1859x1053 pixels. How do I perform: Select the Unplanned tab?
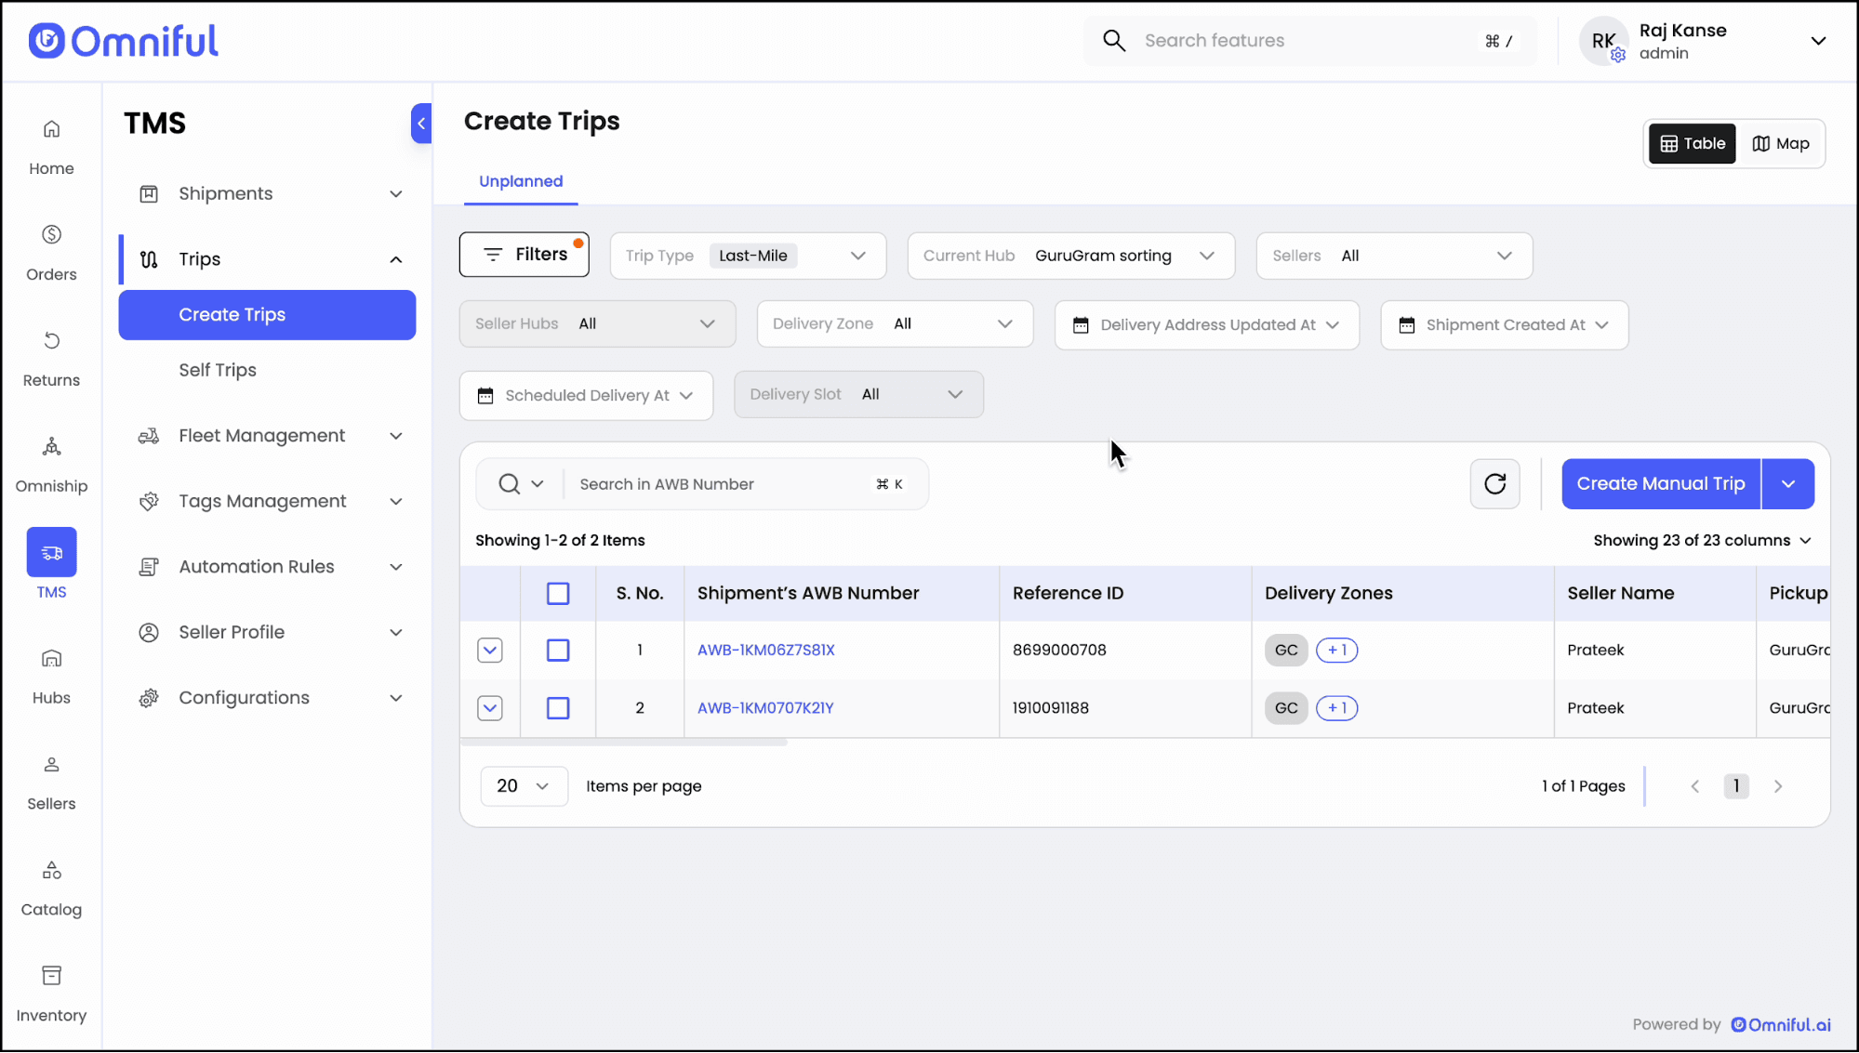pos(521,181)
